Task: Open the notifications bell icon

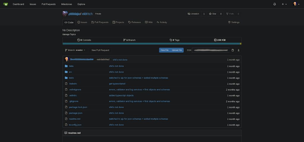Action: pyautogui.click(x=275, y=4)
